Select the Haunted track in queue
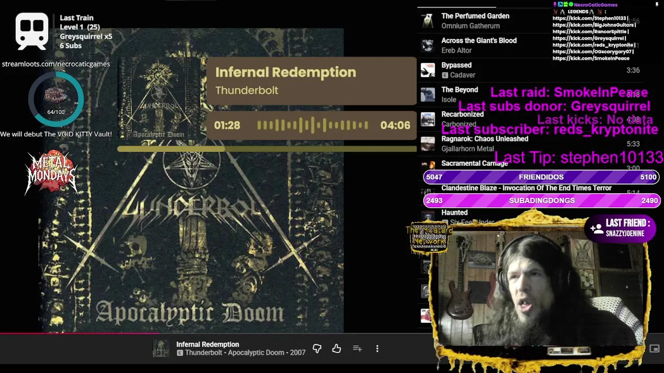This screenshot has width=664, height=373. 454,212
